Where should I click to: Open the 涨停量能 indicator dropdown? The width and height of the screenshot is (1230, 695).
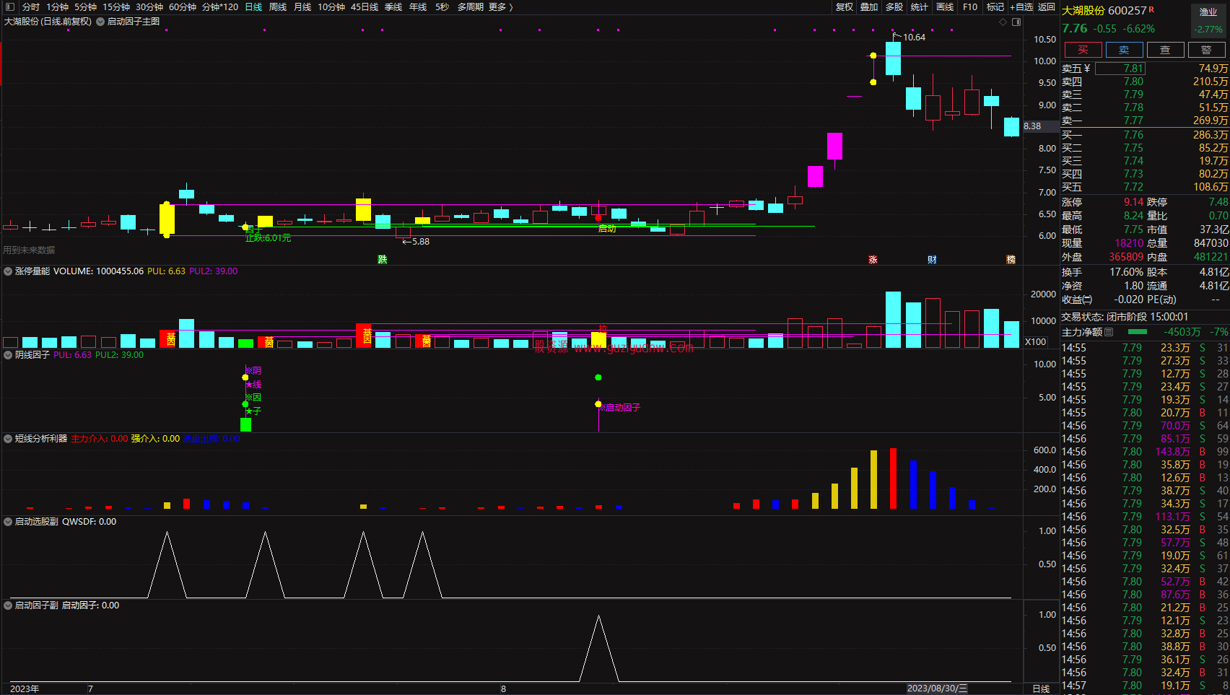tap(8, 271)
